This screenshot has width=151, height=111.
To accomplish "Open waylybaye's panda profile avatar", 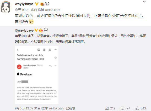I will [6, 7].
